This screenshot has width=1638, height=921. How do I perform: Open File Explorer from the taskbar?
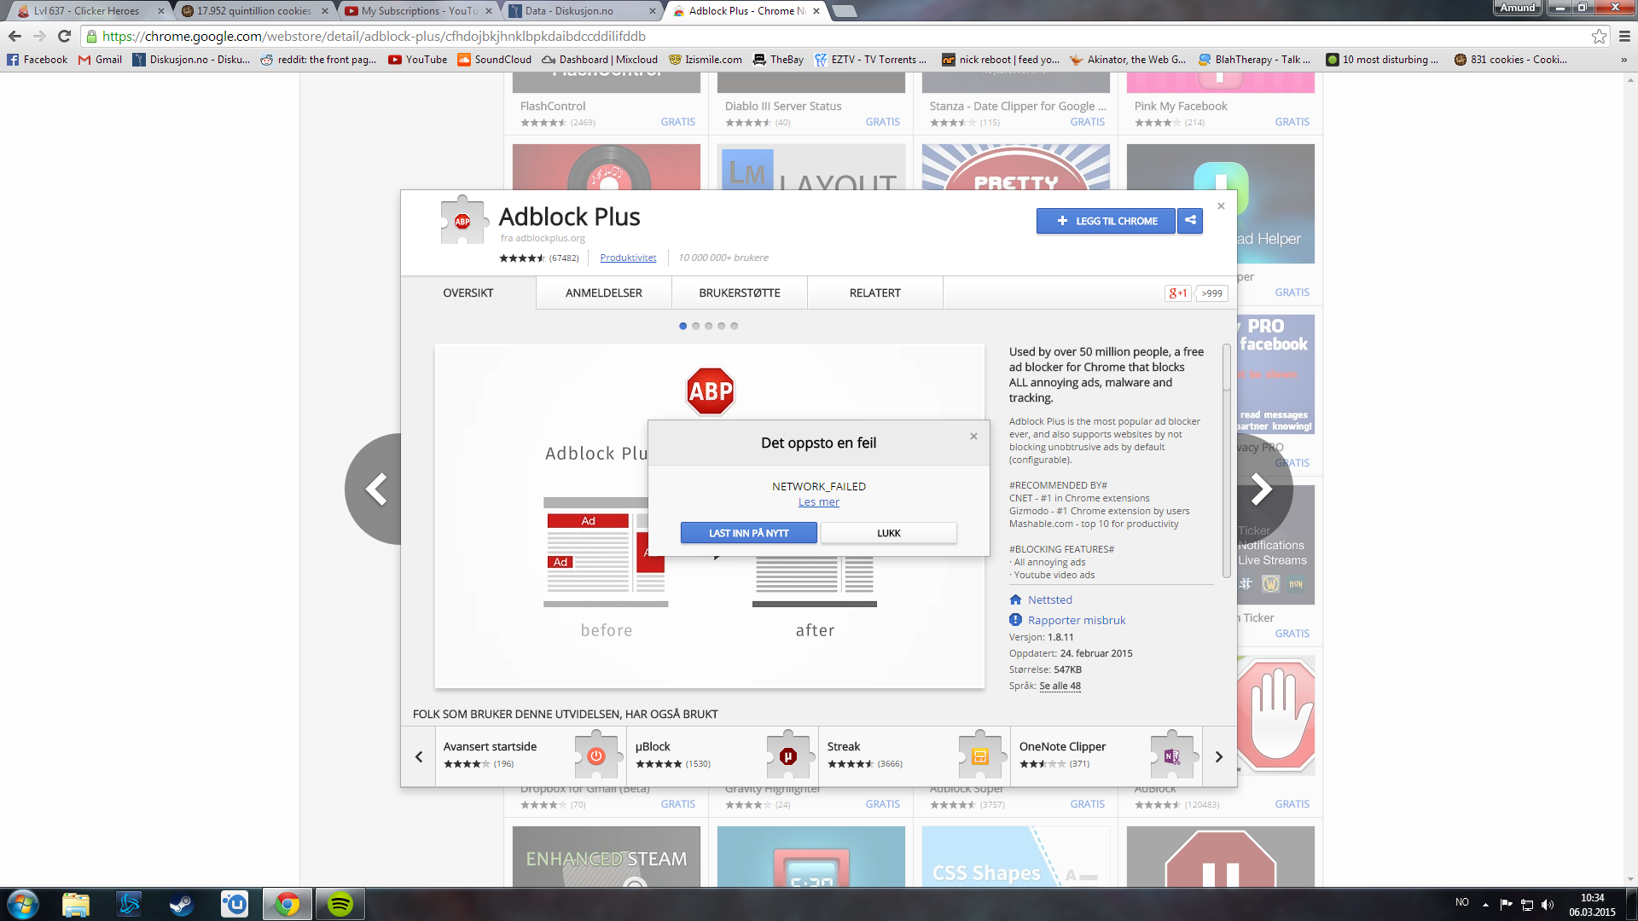click(76, 904)
